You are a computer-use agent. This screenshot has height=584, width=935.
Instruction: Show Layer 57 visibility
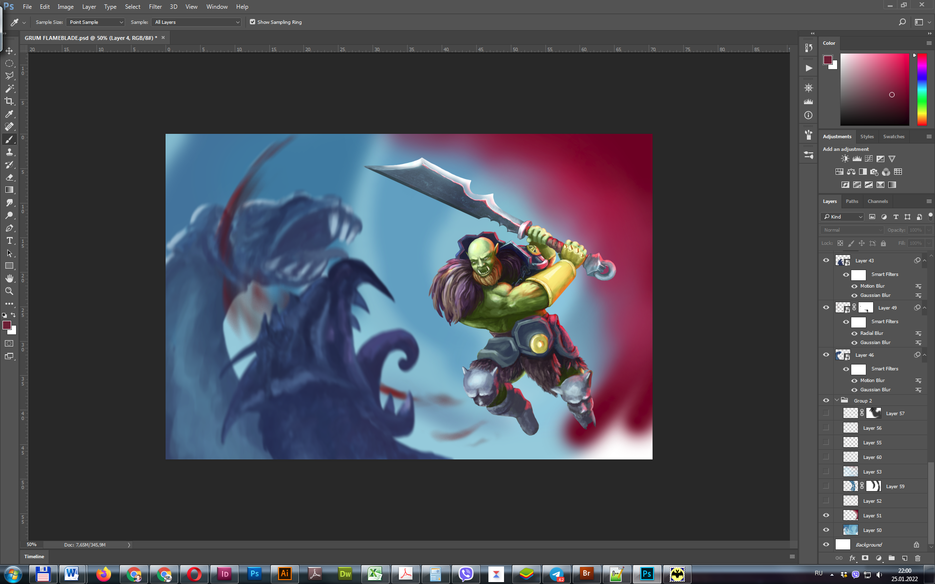pyautogui.click(x=826, y=413)
